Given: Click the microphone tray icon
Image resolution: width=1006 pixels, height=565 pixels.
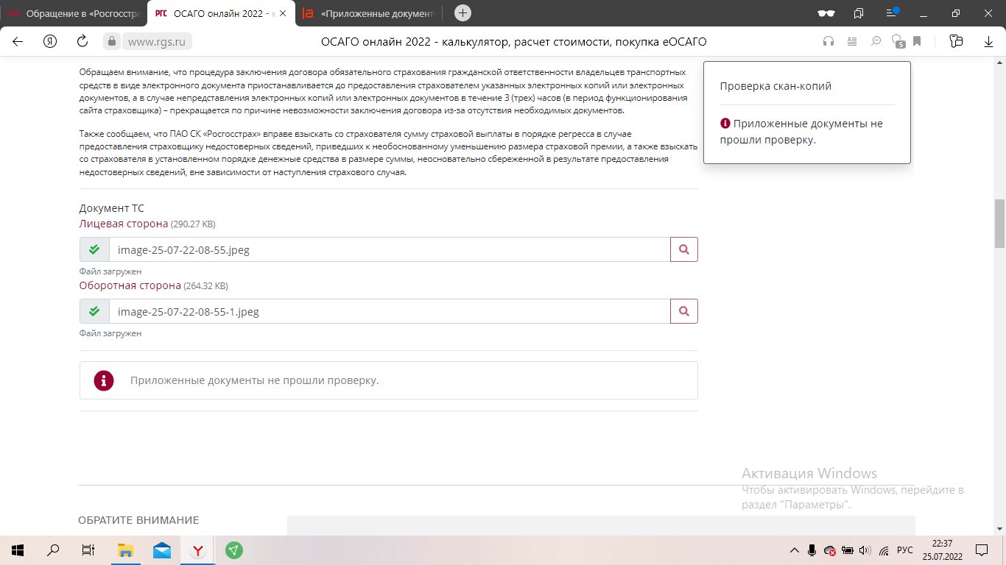Looking at the screenshot, I should pyautogui.click(x=812, y=550).
